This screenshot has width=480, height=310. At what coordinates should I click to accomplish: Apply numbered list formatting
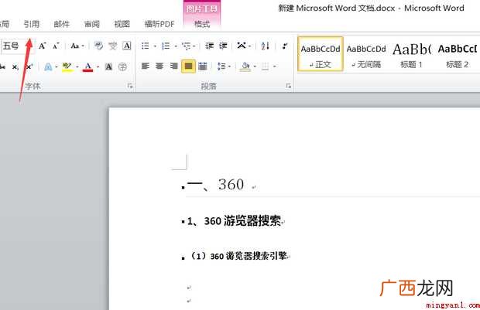166,46
